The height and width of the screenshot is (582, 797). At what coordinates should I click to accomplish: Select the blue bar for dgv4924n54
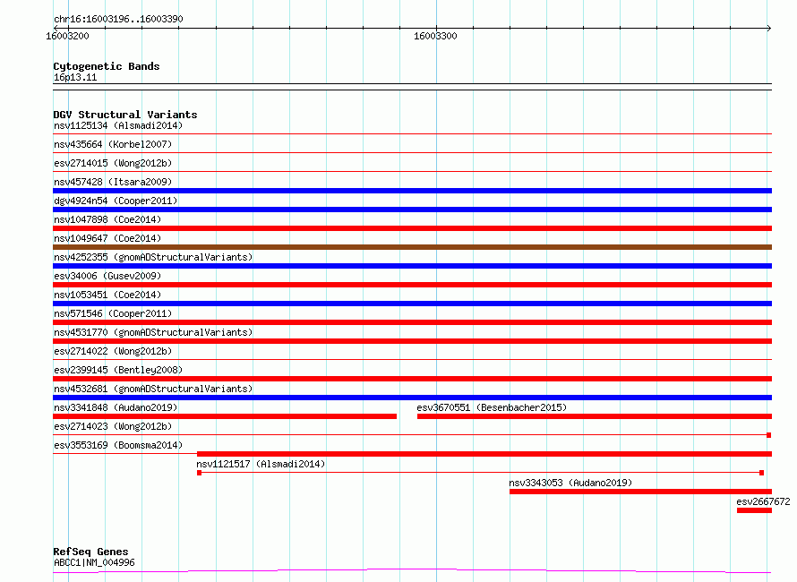click(x=412, y=210)
